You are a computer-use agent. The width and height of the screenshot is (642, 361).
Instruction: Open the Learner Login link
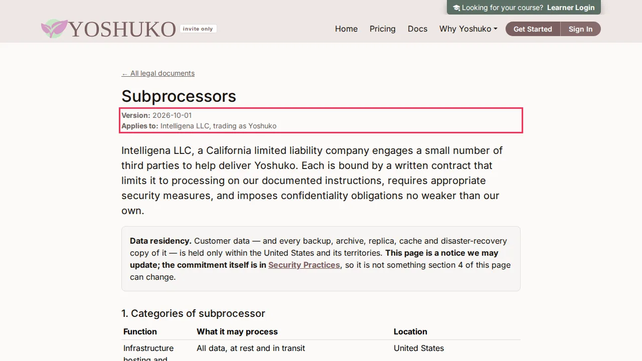[571, 8]
